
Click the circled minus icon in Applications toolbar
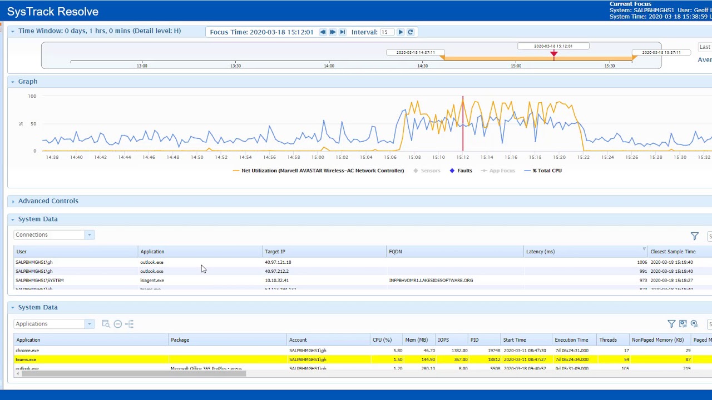(x=118, y=324)
